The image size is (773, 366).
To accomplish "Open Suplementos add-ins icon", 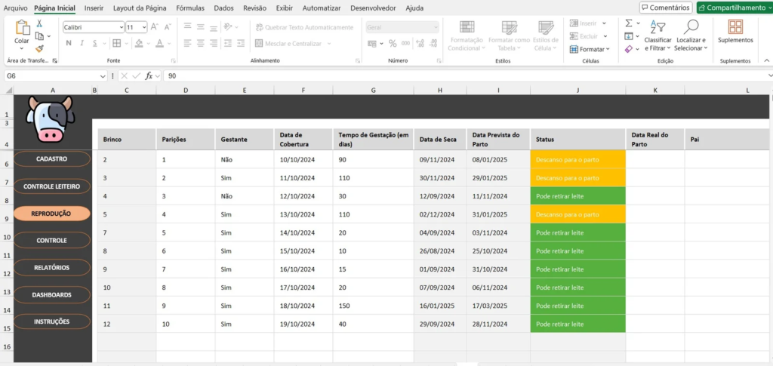I will coord(735,30).
